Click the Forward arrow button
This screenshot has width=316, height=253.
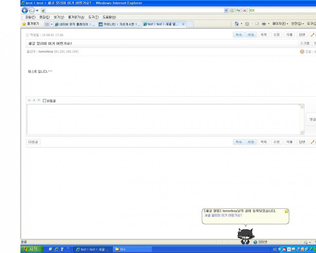click(32, 11)
